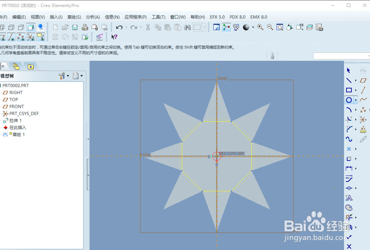
Task: Open the Layers icon in toolbar
Action: (x=310, y=28)
